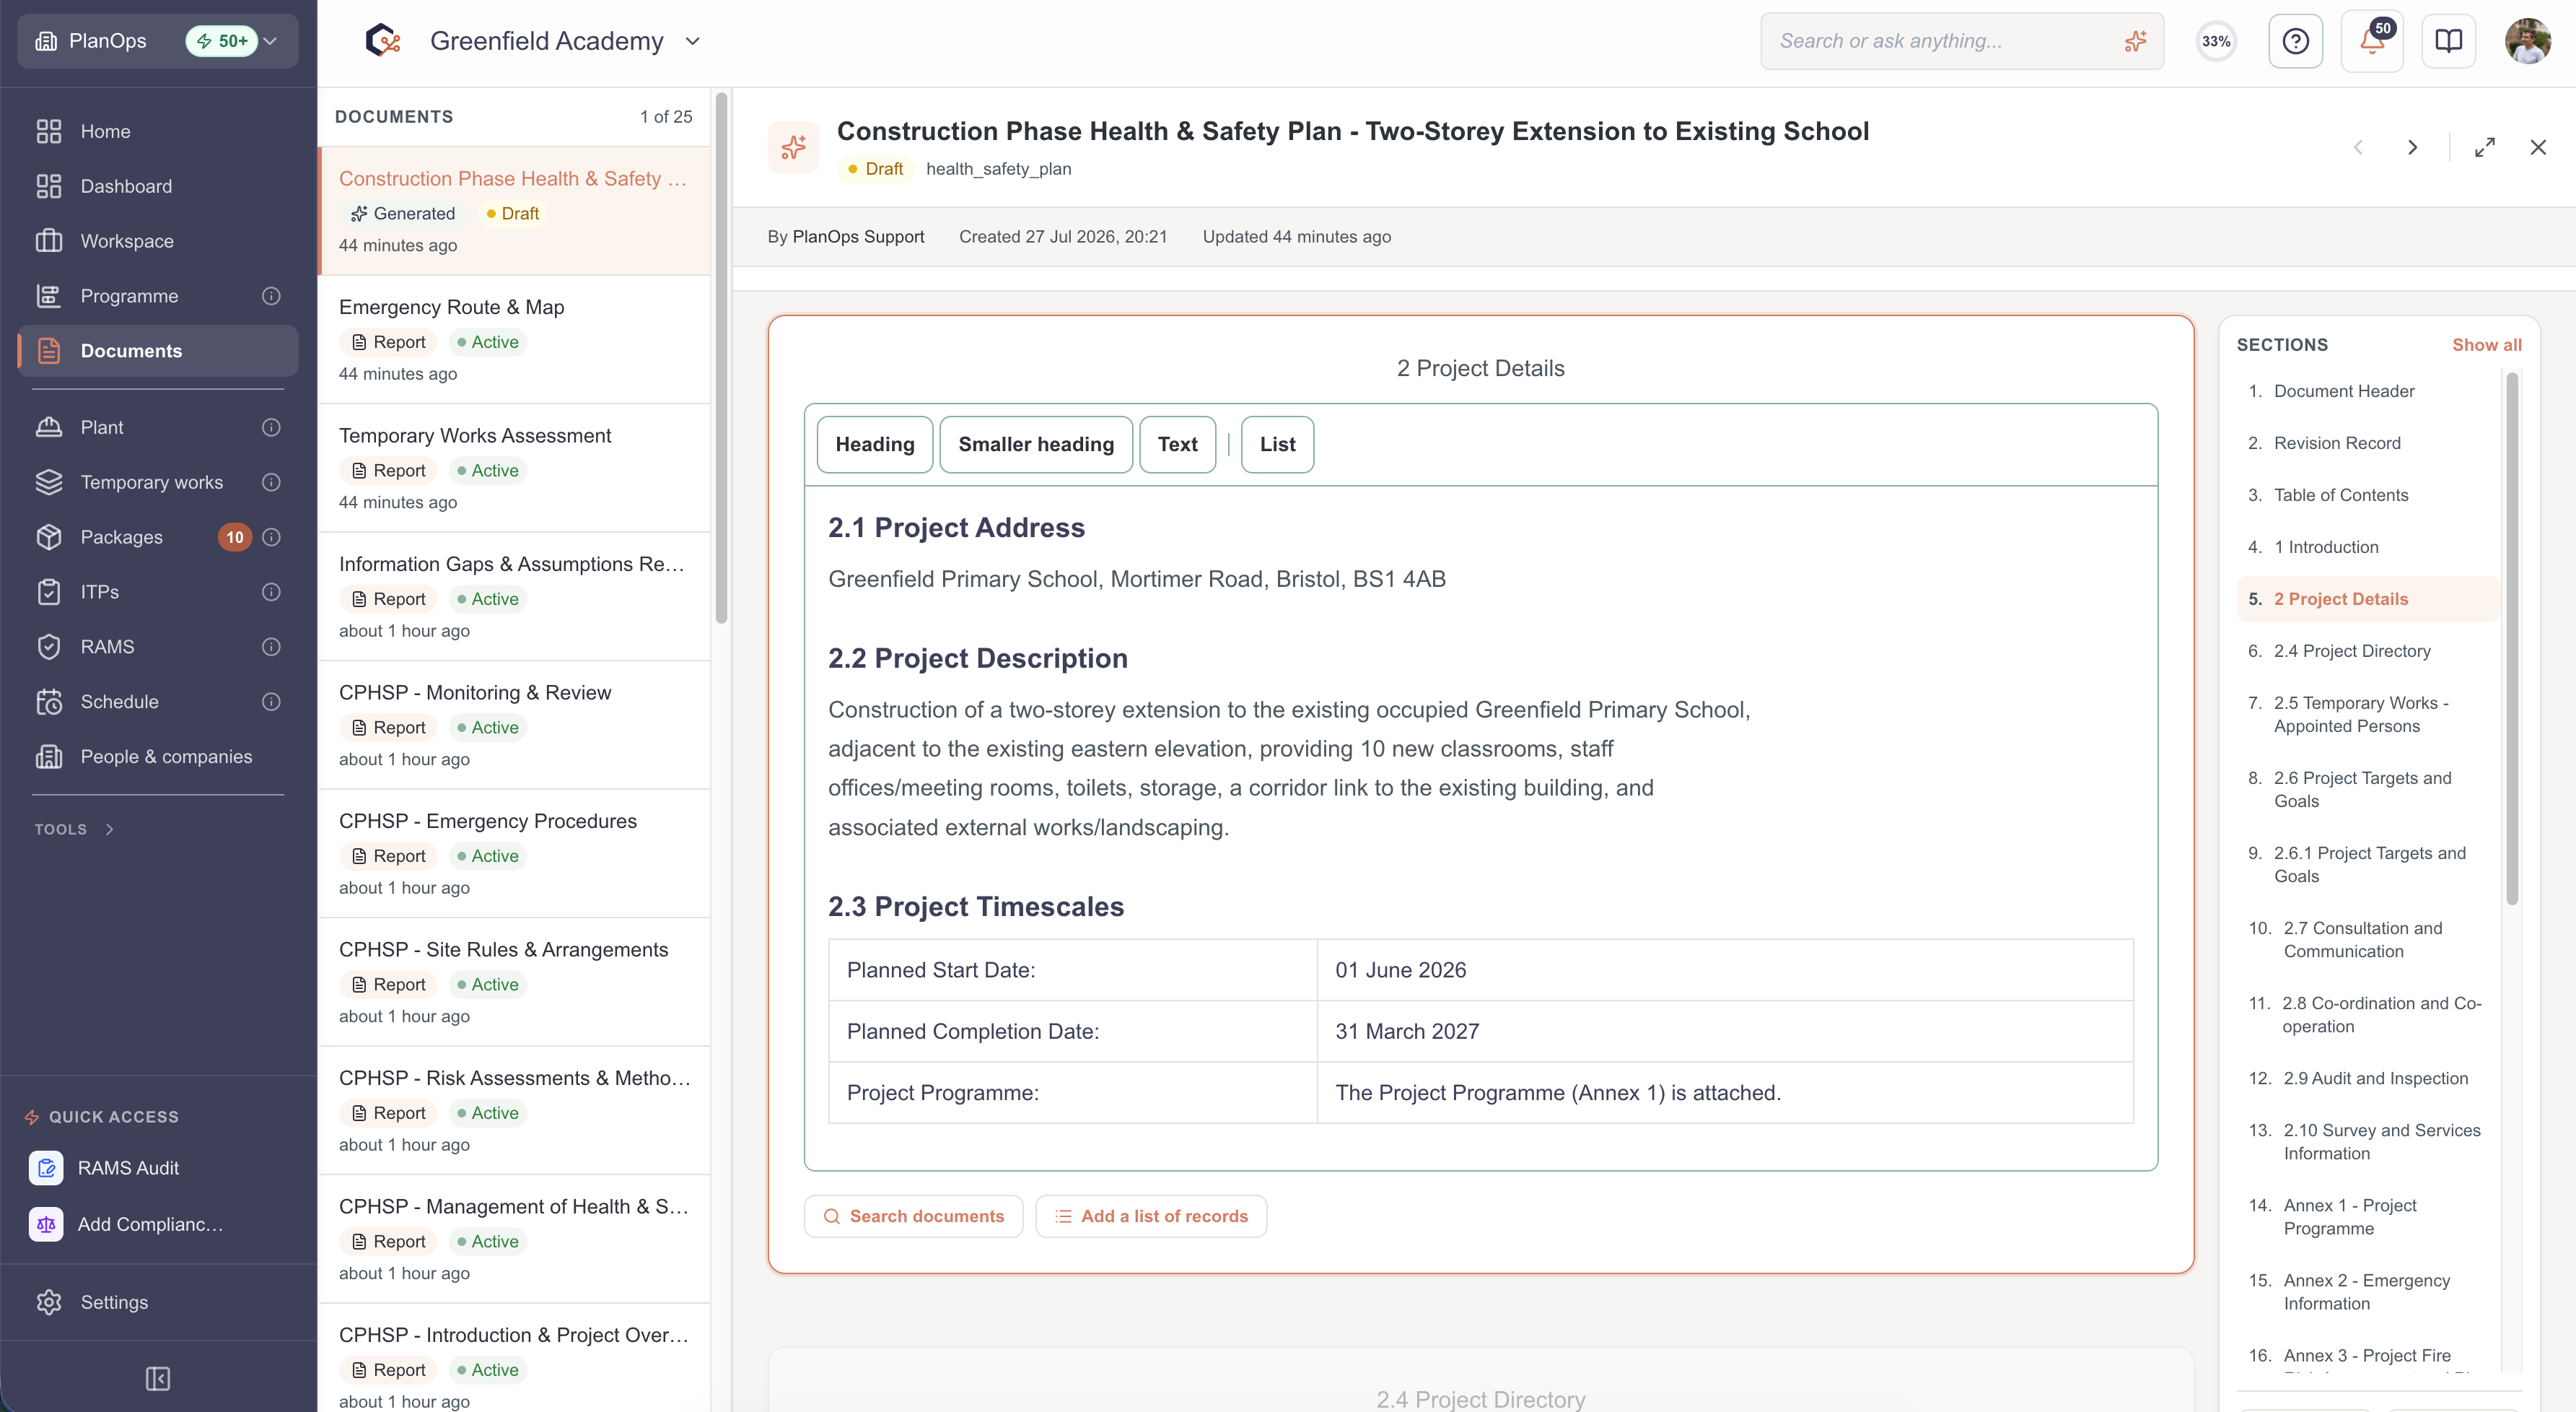
Task: Click the Schedule info icon
Action: 271,702
